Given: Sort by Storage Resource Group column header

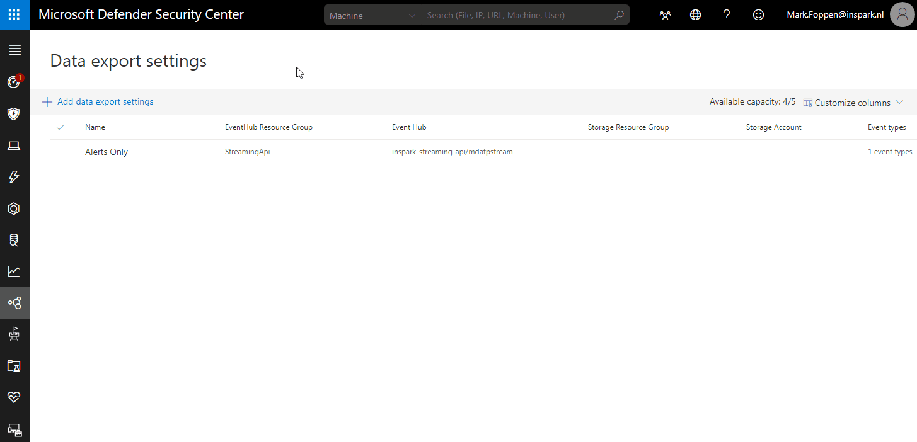Looking at the screenshot, I should tap(628, 127).
